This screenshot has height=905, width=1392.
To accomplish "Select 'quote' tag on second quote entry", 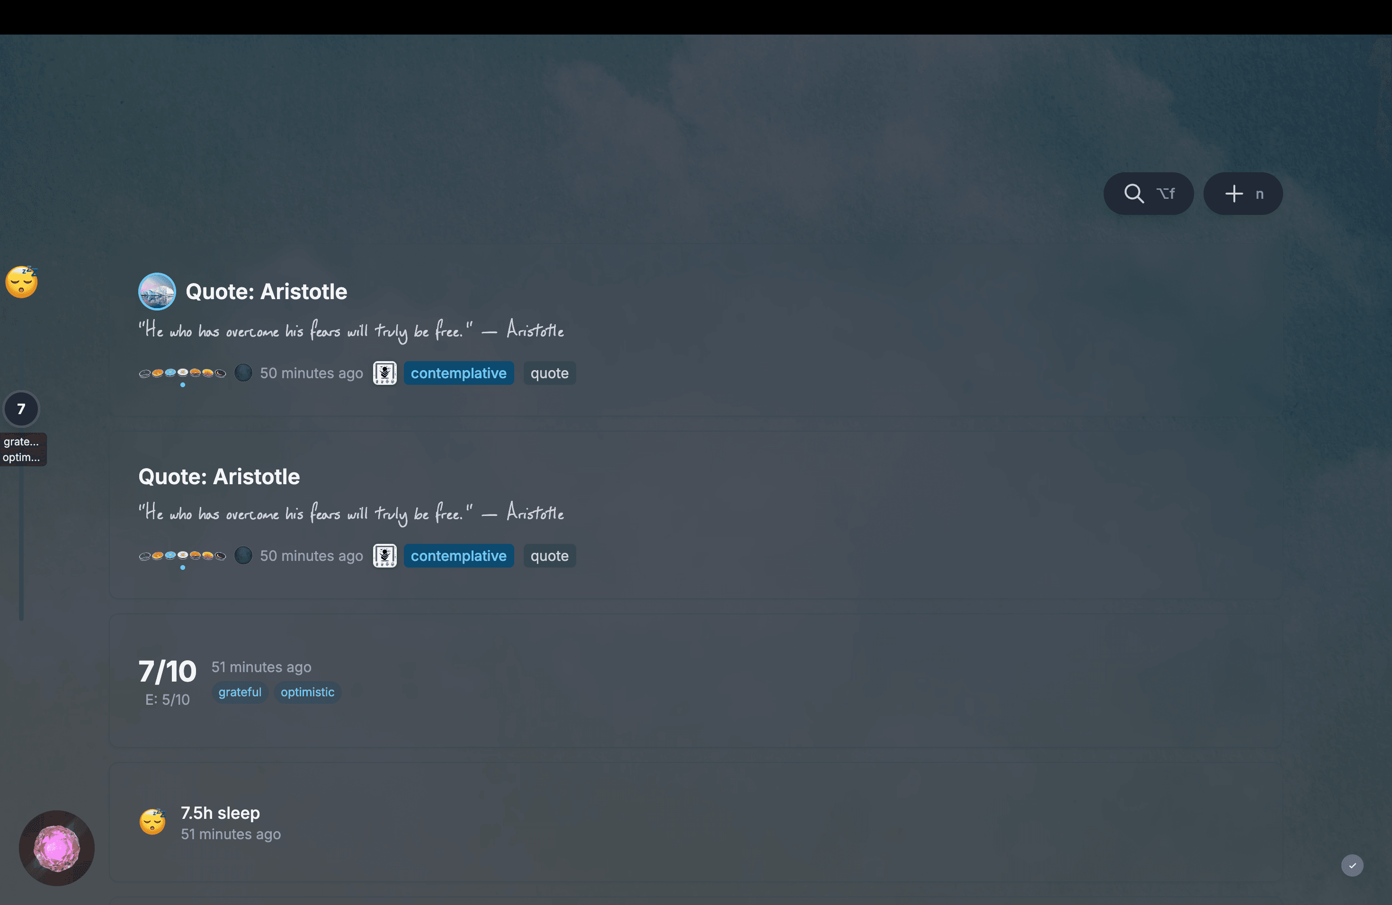I will 549,555.
